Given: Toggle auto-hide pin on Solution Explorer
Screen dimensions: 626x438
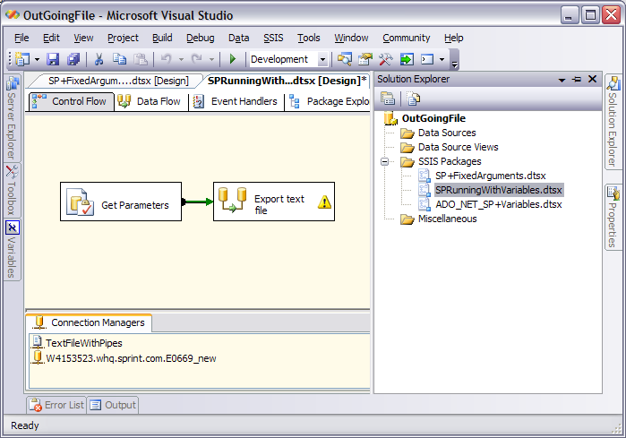Looking at the screenshot, I should pos(576,79).
